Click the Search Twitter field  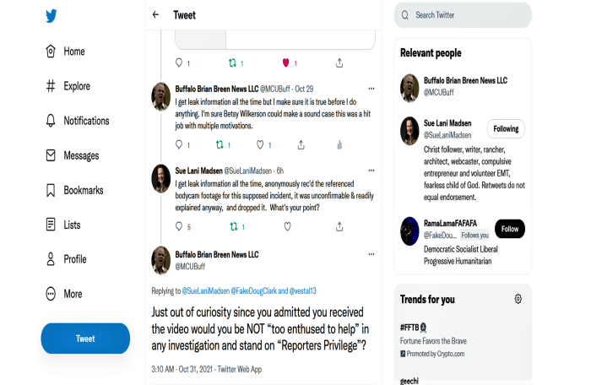tap(463, 15)
